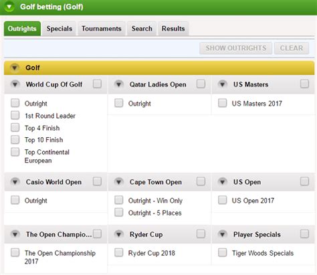The height and width of the screenshot is (275, 317).
Task: Click the 'Qatar Ladies Open' heading text
Action: (x=158, y=84)
